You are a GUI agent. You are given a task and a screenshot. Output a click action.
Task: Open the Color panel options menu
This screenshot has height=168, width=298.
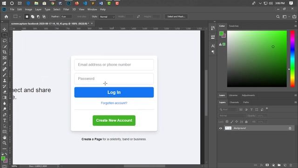pos(296,26)
